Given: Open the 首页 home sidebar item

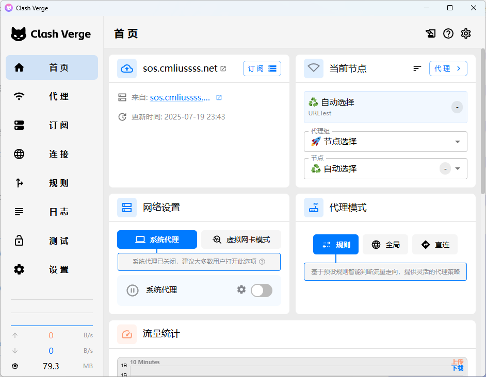Looking at the screenshot, I should click(x=52, y=67).
